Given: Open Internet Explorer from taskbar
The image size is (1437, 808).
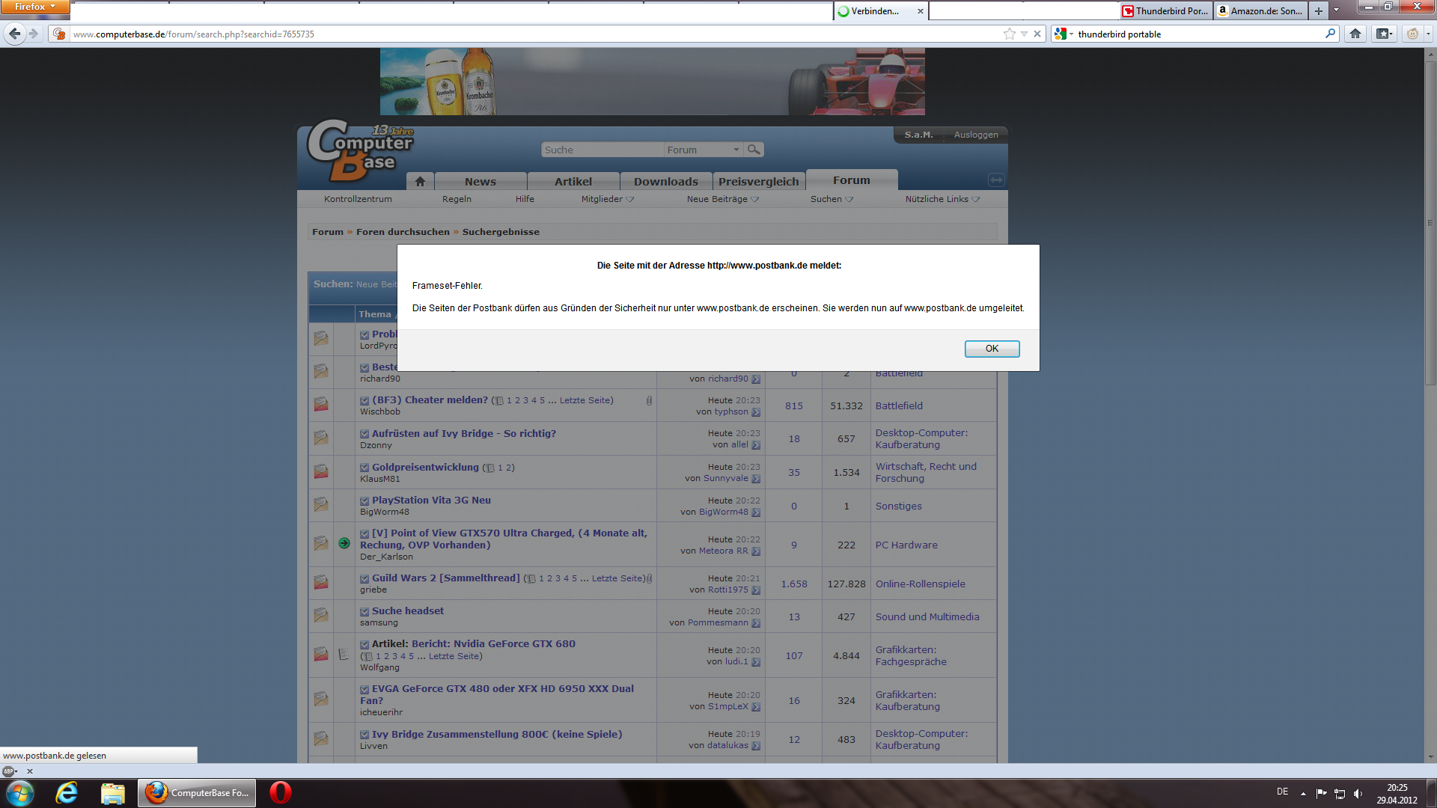Looking at the screenshot, I should (67, 792).
